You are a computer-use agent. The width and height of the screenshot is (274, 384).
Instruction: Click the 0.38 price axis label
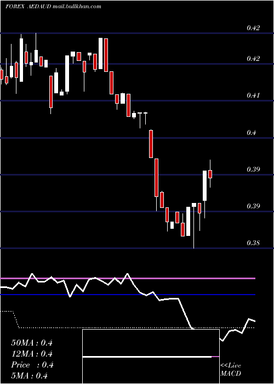(x=253, y=243)
